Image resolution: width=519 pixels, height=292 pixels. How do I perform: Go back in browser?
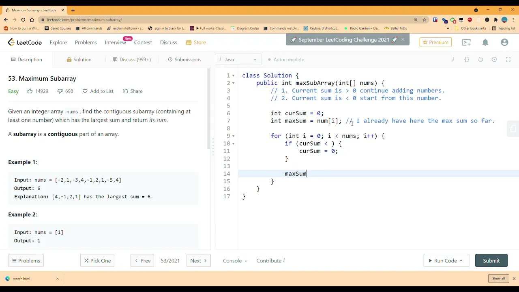click(6, 19)
